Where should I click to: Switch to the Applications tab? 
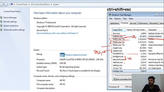(115, 23)
